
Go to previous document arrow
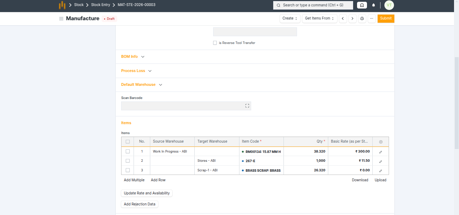342,18
